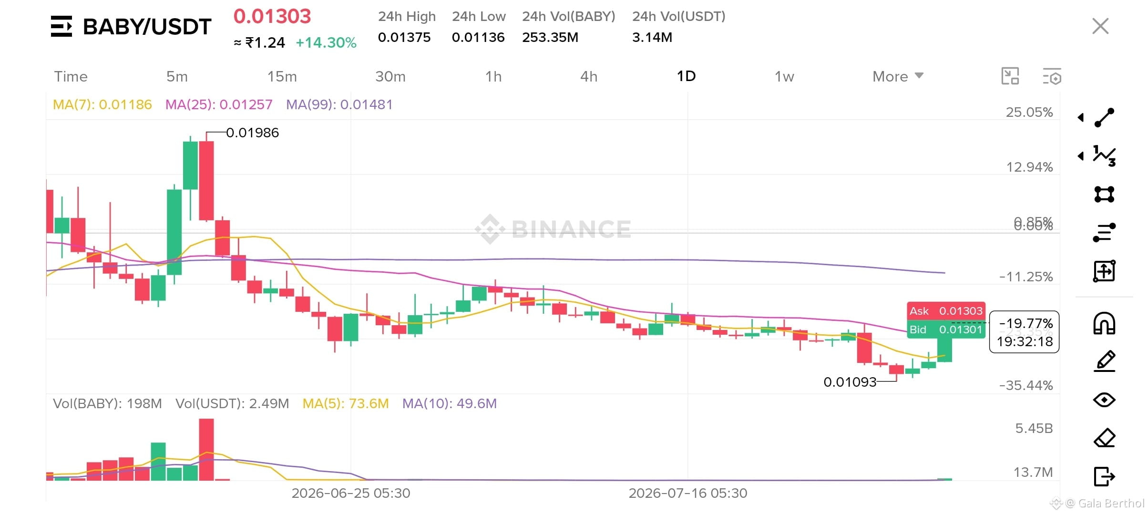Click the MA(7) indicator label
The width and height of the screenshot is (1148, 515).
(102, 104)
